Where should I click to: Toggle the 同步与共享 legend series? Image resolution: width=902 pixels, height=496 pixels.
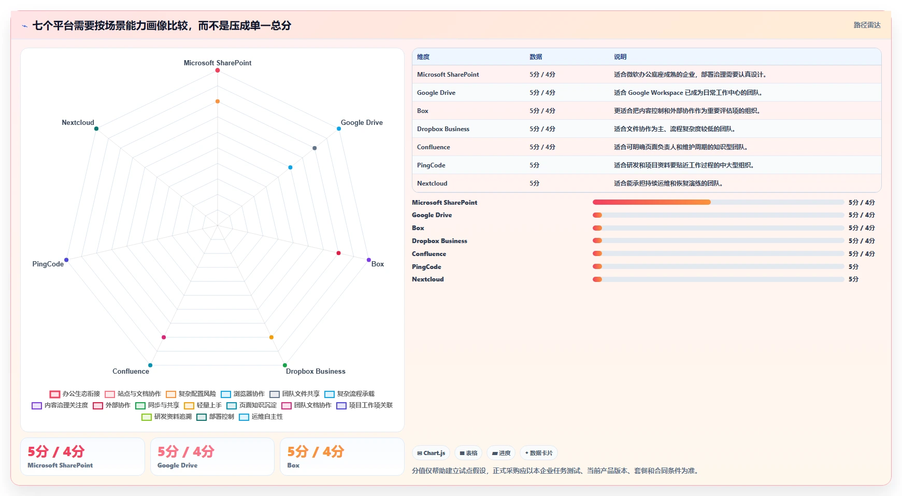[157, 405]
